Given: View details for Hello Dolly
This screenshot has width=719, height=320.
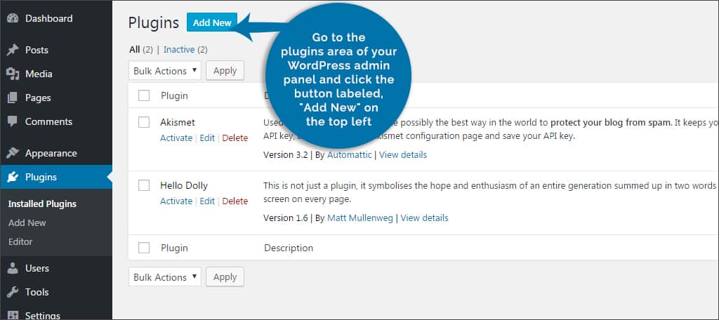Looking at the screenshot, I should tap(425, 218).
